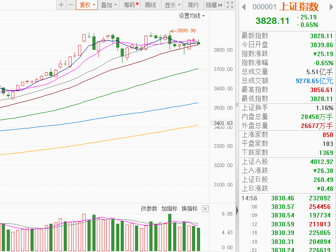This screenshot has height=252, width=336.
Task: Enable 画线 drawing mode
Action: click(x=151, y=5)
